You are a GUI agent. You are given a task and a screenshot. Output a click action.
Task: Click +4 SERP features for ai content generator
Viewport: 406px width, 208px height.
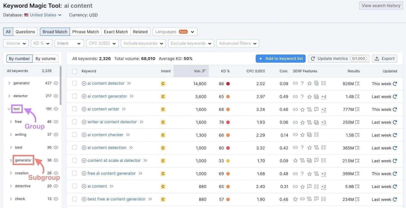[324, 97]
